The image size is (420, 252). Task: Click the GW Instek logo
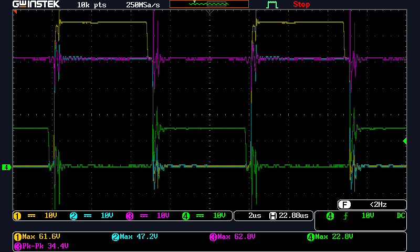(36, 4)
